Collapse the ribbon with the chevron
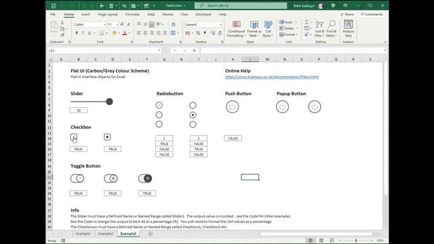434x244 pixels. point(384,42)
